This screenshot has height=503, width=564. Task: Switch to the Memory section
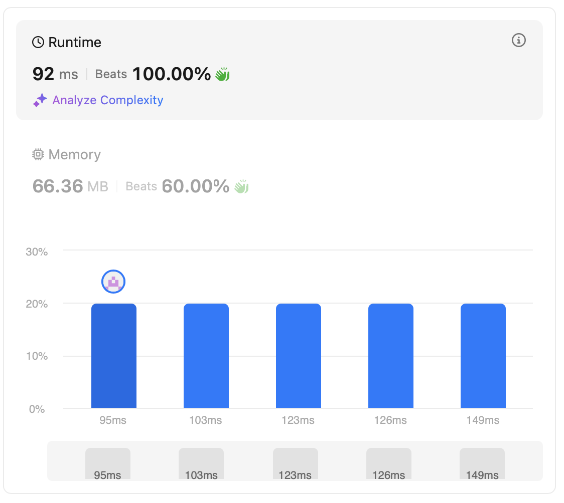coord(74,155)
